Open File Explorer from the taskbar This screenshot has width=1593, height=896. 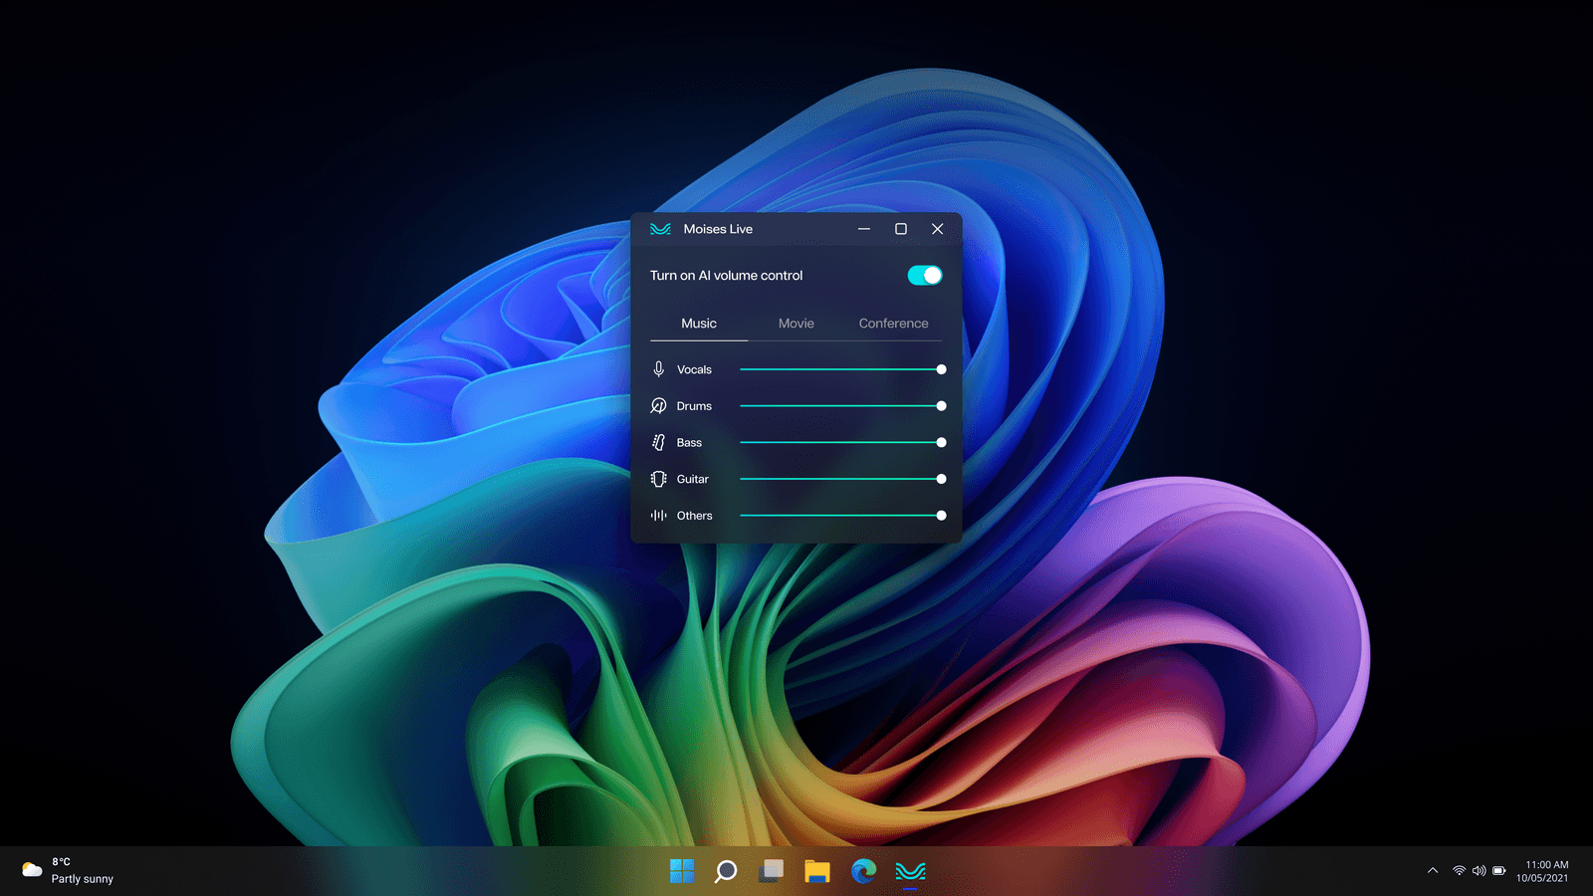point(817,872)
